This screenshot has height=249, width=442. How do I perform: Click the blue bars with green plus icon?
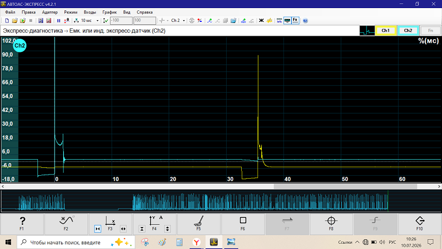click(x=243, y=21)
